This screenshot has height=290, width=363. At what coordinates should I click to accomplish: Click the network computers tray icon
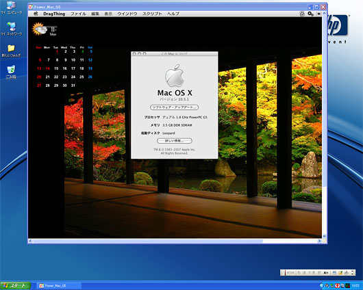(x=332, y=286)
